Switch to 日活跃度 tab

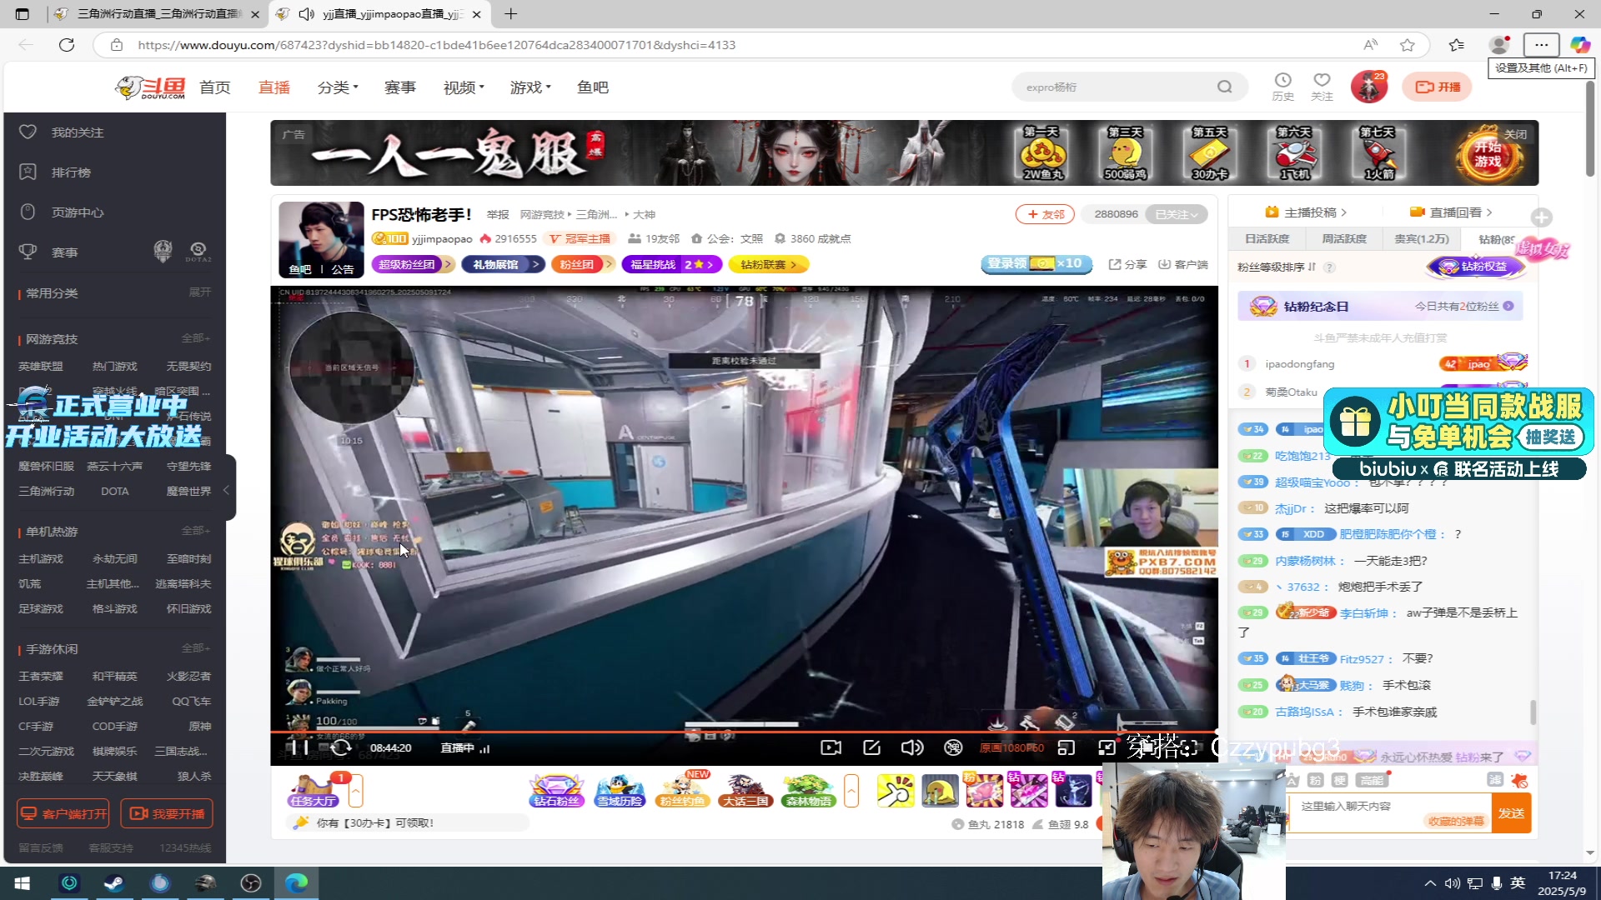[x=1267, y=238]
